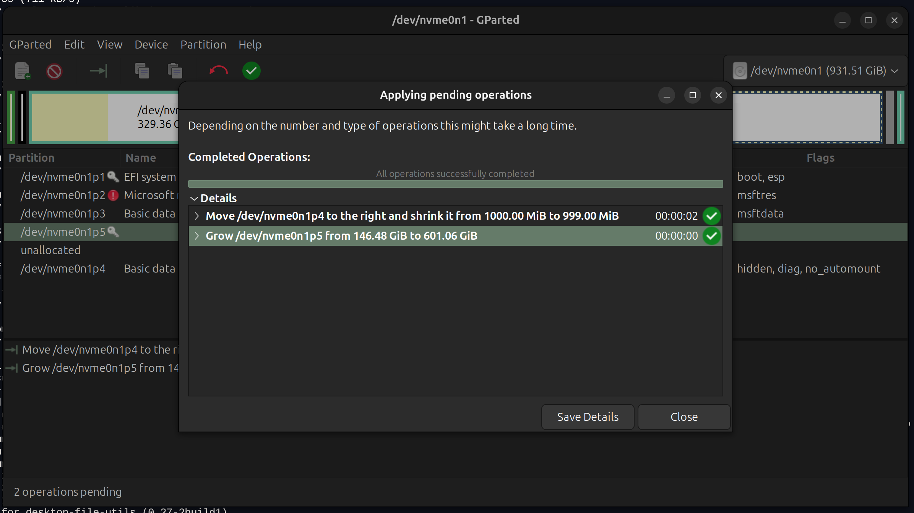Open the Partition menu
Viewport: 914px width, 513px height.
pos(203,45)
